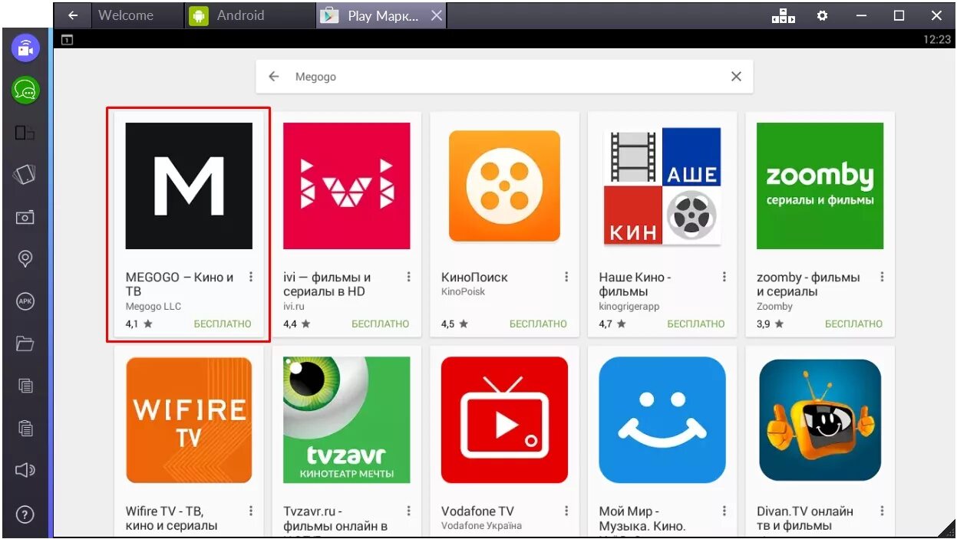Open the overflow menu for Tvzavr.ru
957x539 pixels.
408,511
